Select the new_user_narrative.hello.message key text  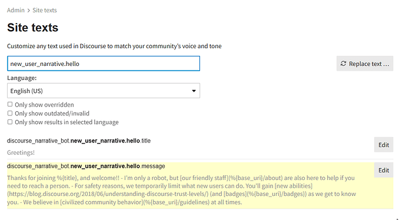86,166
